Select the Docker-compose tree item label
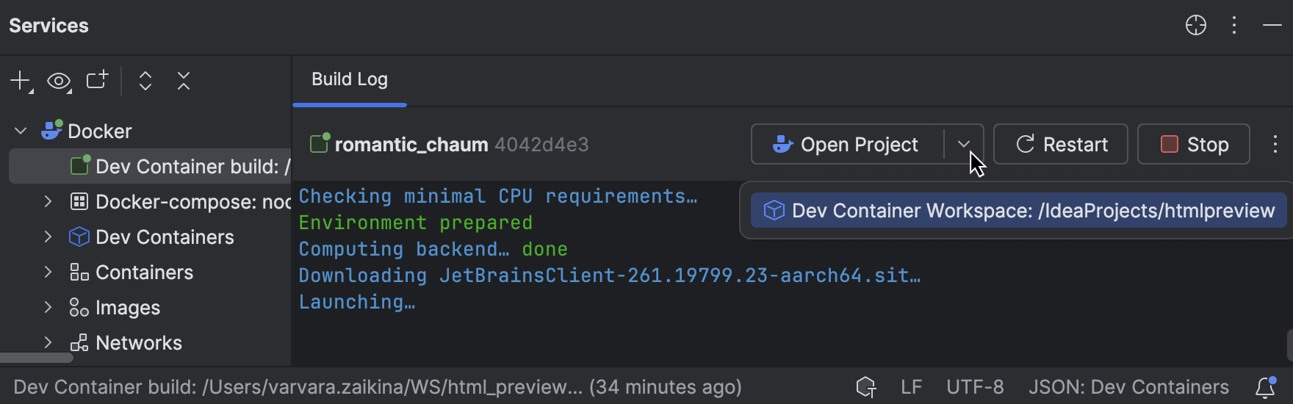Viewport: 1293px width, 404px height. coord(193,201)
